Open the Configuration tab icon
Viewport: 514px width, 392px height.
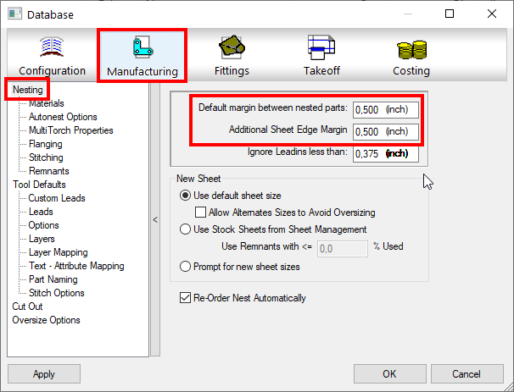[52, 47]
